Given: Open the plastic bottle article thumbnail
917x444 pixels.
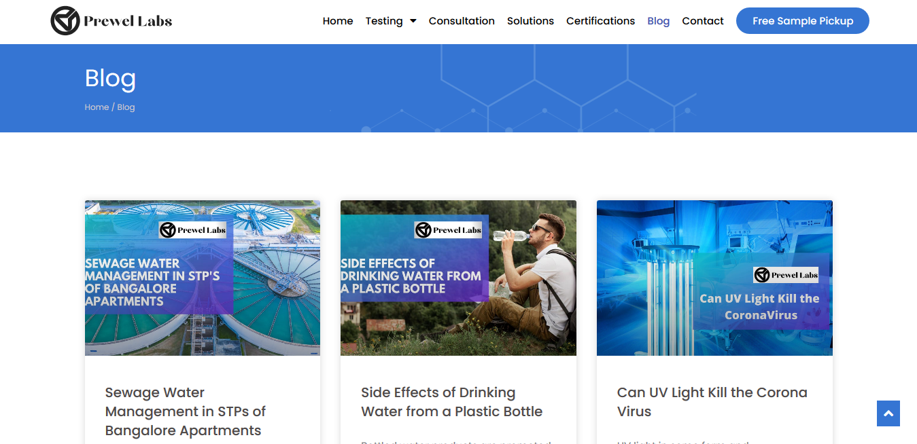Looking at the screenshot, I should [x=458, y=278].
